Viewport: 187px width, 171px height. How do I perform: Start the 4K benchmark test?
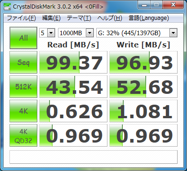(23, 111)
